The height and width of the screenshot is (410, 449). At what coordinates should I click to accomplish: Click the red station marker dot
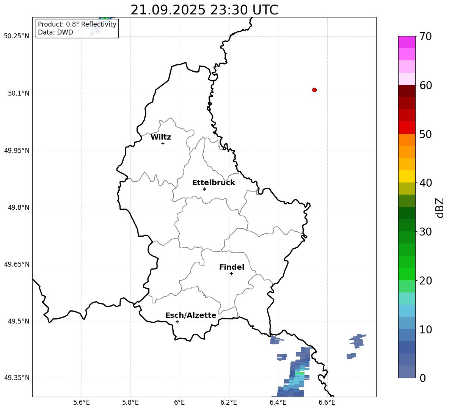pyautogui.click(x=314, y=90)
